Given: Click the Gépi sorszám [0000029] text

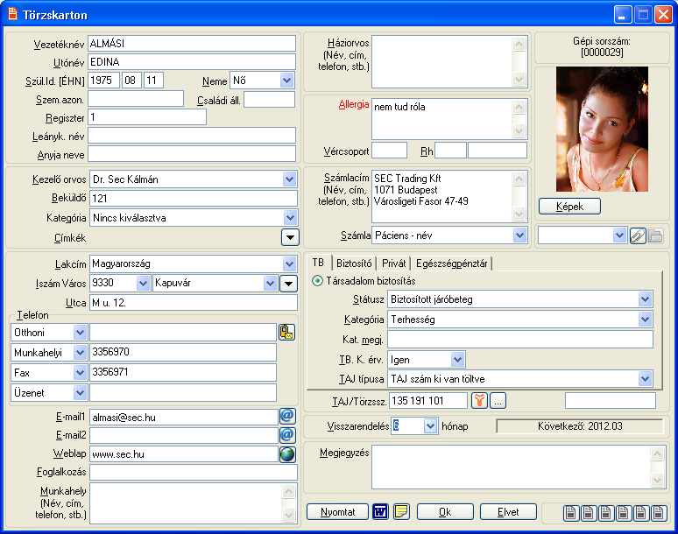Looking at the screenshot, I should pyautogui.click(x=602, y=47).
